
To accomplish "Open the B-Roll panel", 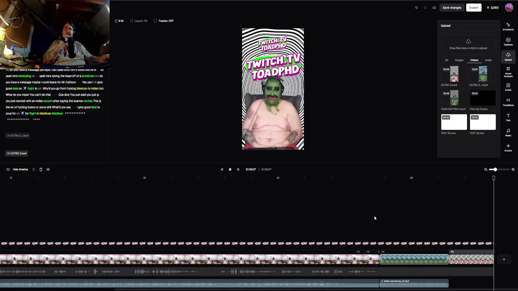I will coord(508,87).
